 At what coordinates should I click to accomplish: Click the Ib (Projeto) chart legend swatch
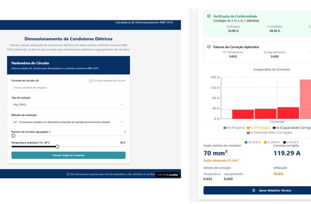225,128
